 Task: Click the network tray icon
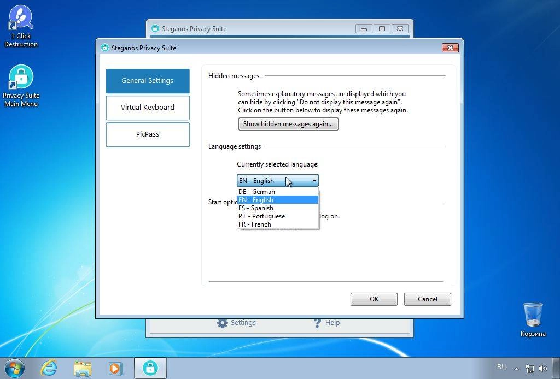529,368
